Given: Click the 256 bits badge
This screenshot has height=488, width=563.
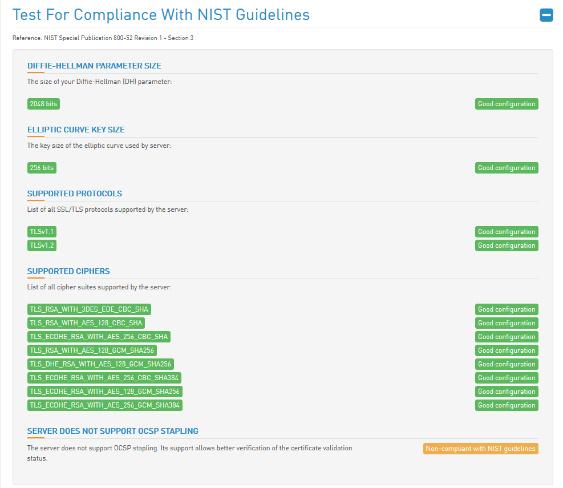Looking at the screenshot, I should 42,168.
